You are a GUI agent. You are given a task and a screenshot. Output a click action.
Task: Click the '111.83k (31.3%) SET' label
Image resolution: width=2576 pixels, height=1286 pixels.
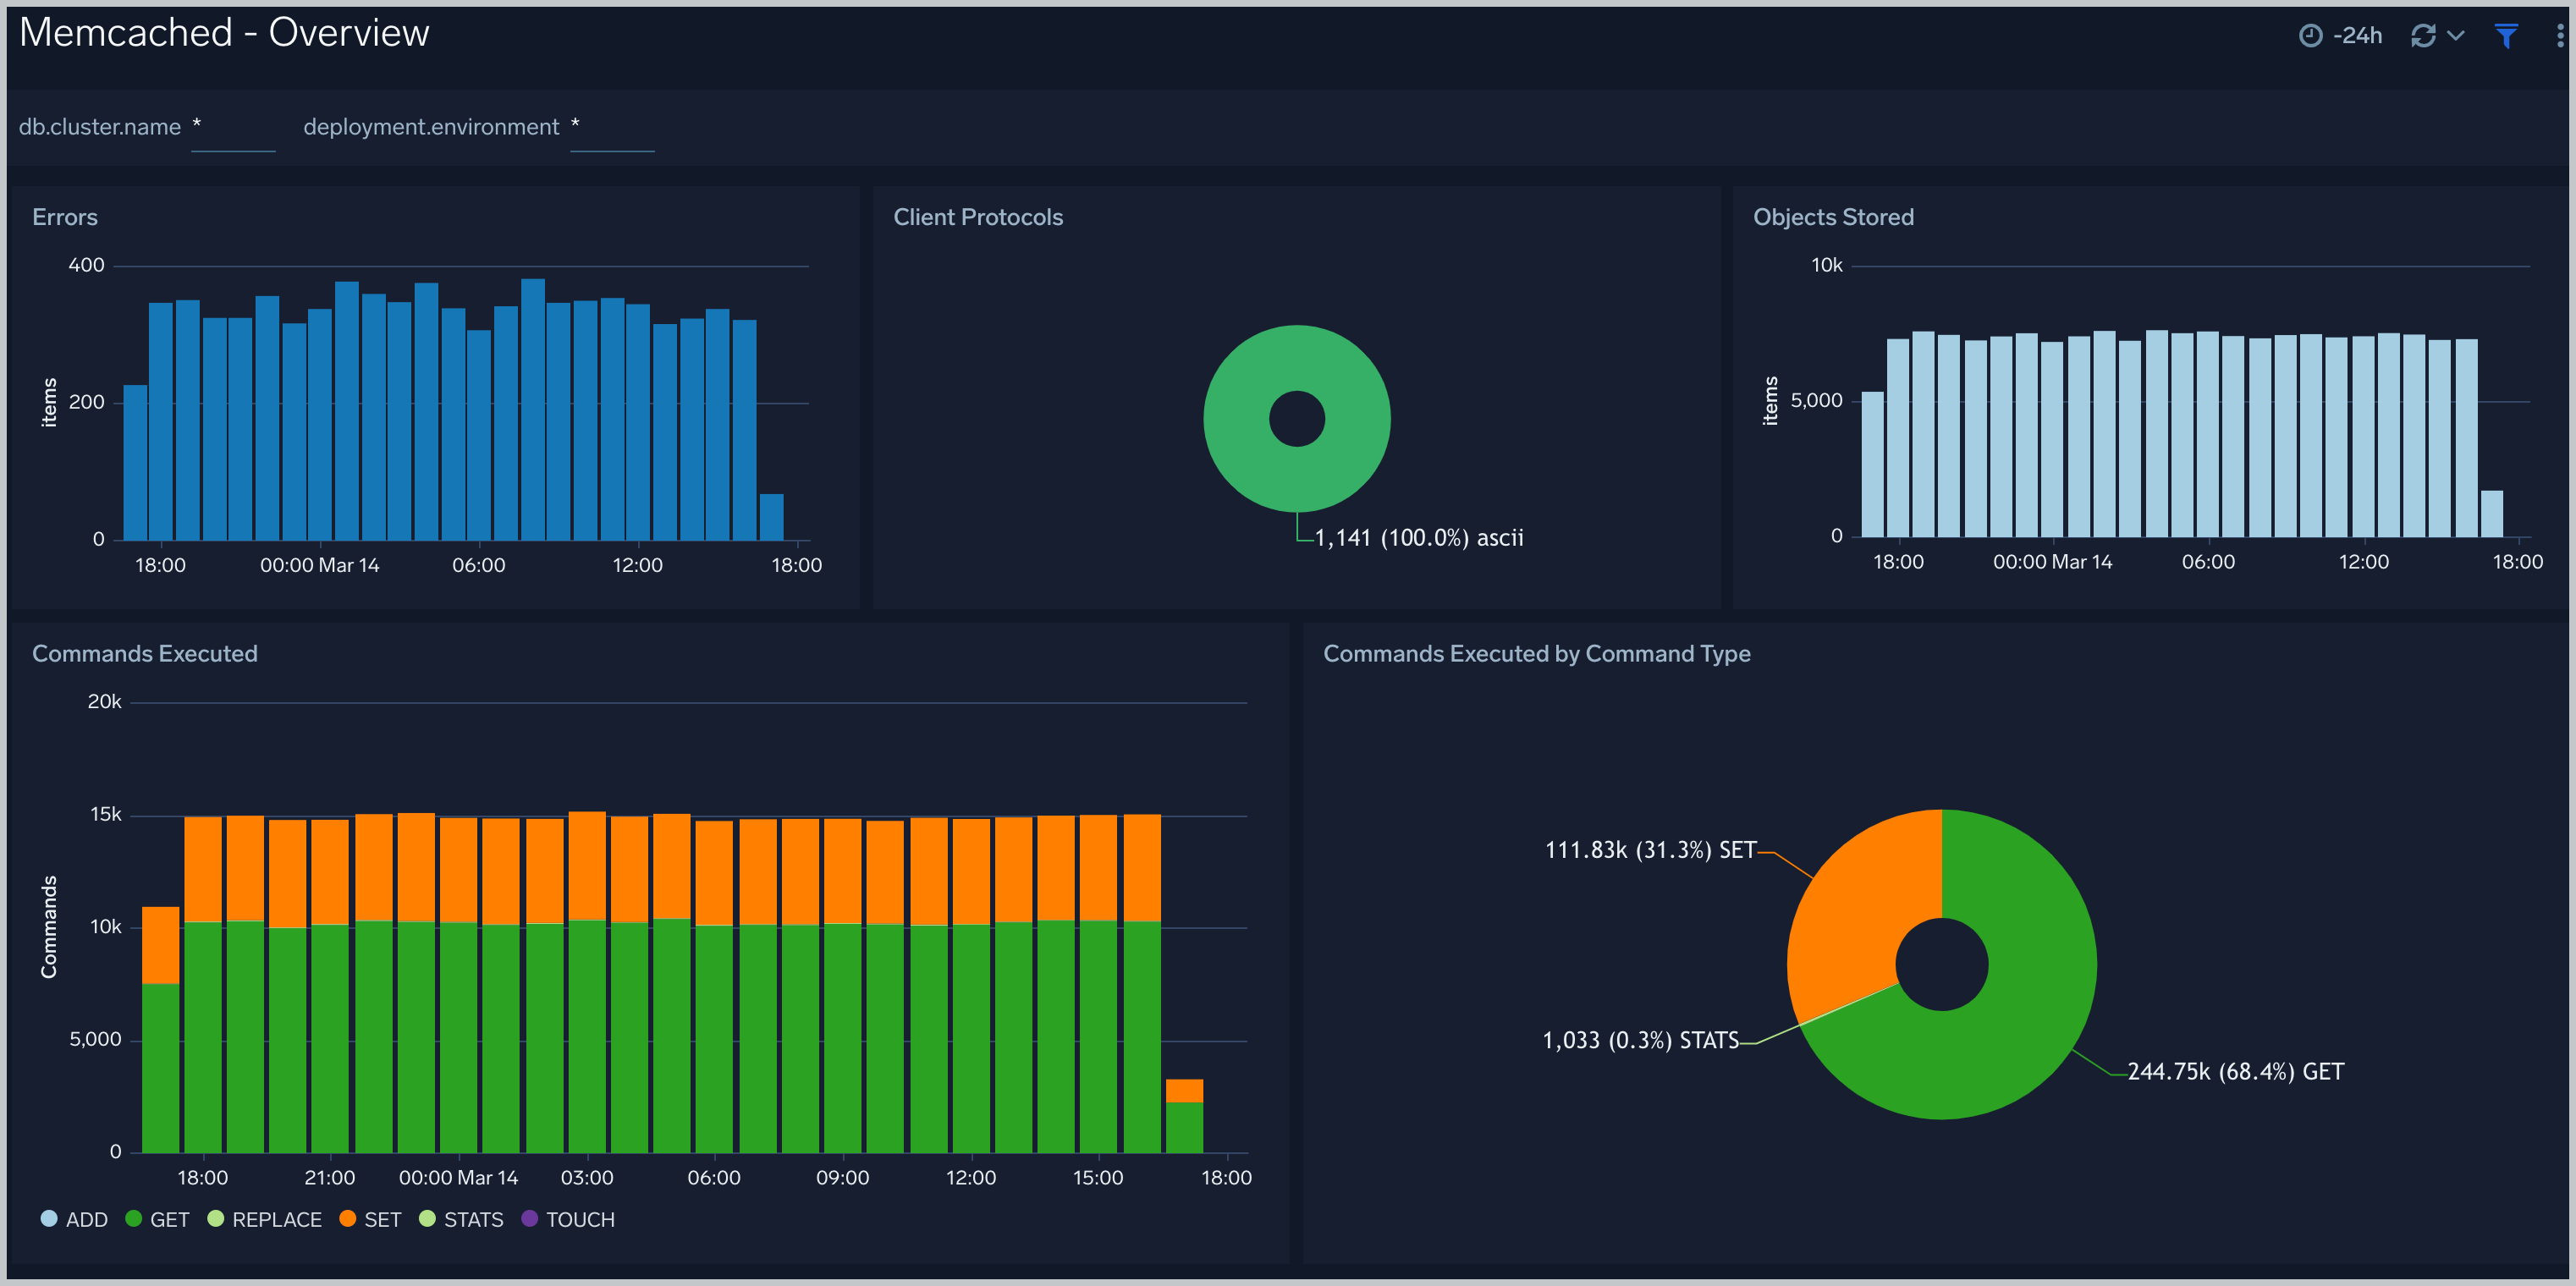[1650, 850]
